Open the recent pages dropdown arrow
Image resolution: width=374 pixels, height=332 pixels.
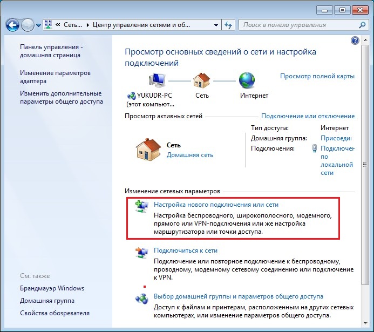tap(38, 25)
